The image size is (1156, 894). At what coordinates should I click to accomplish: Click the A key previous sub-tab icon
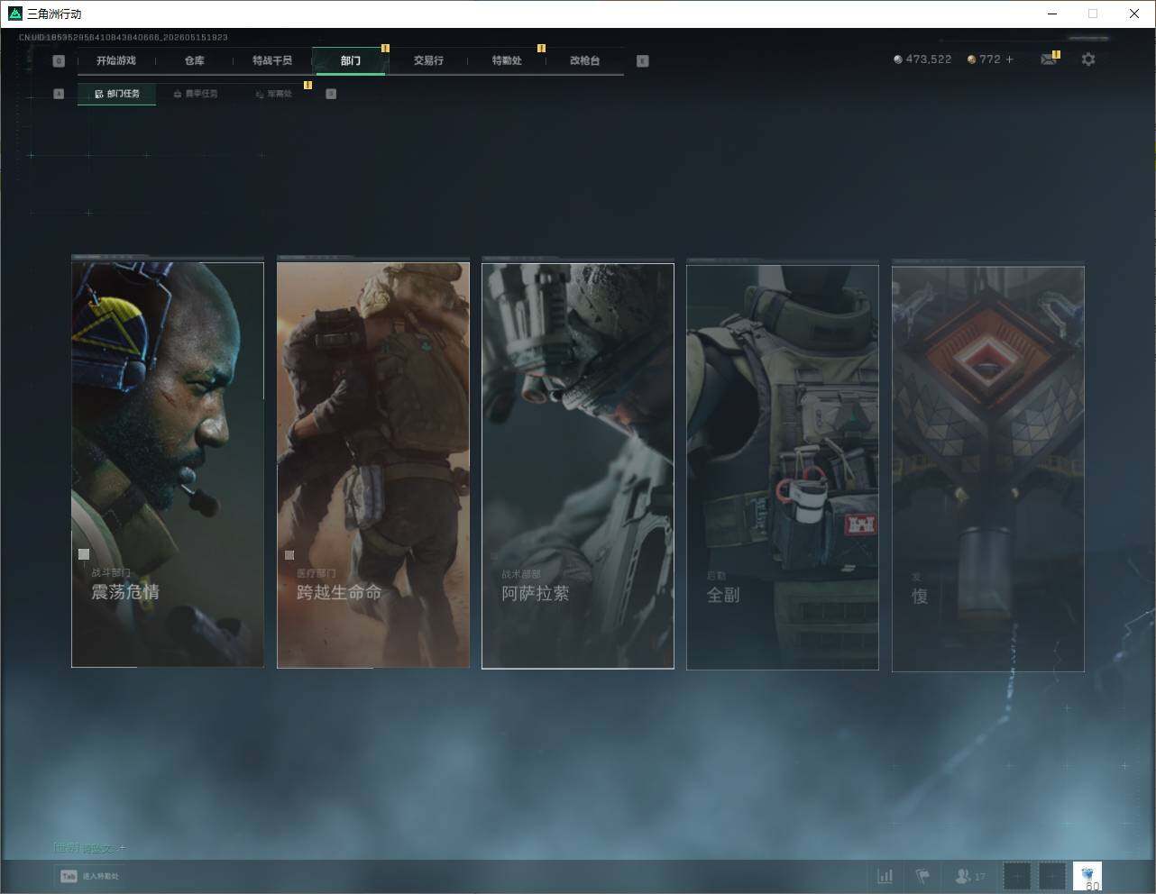(59, 94)
